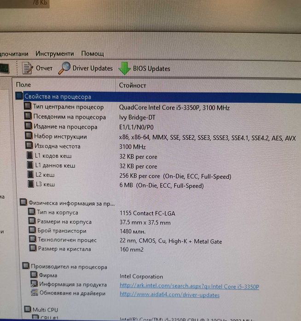Click the BIOS Updates toolbar label

[151, 69]
